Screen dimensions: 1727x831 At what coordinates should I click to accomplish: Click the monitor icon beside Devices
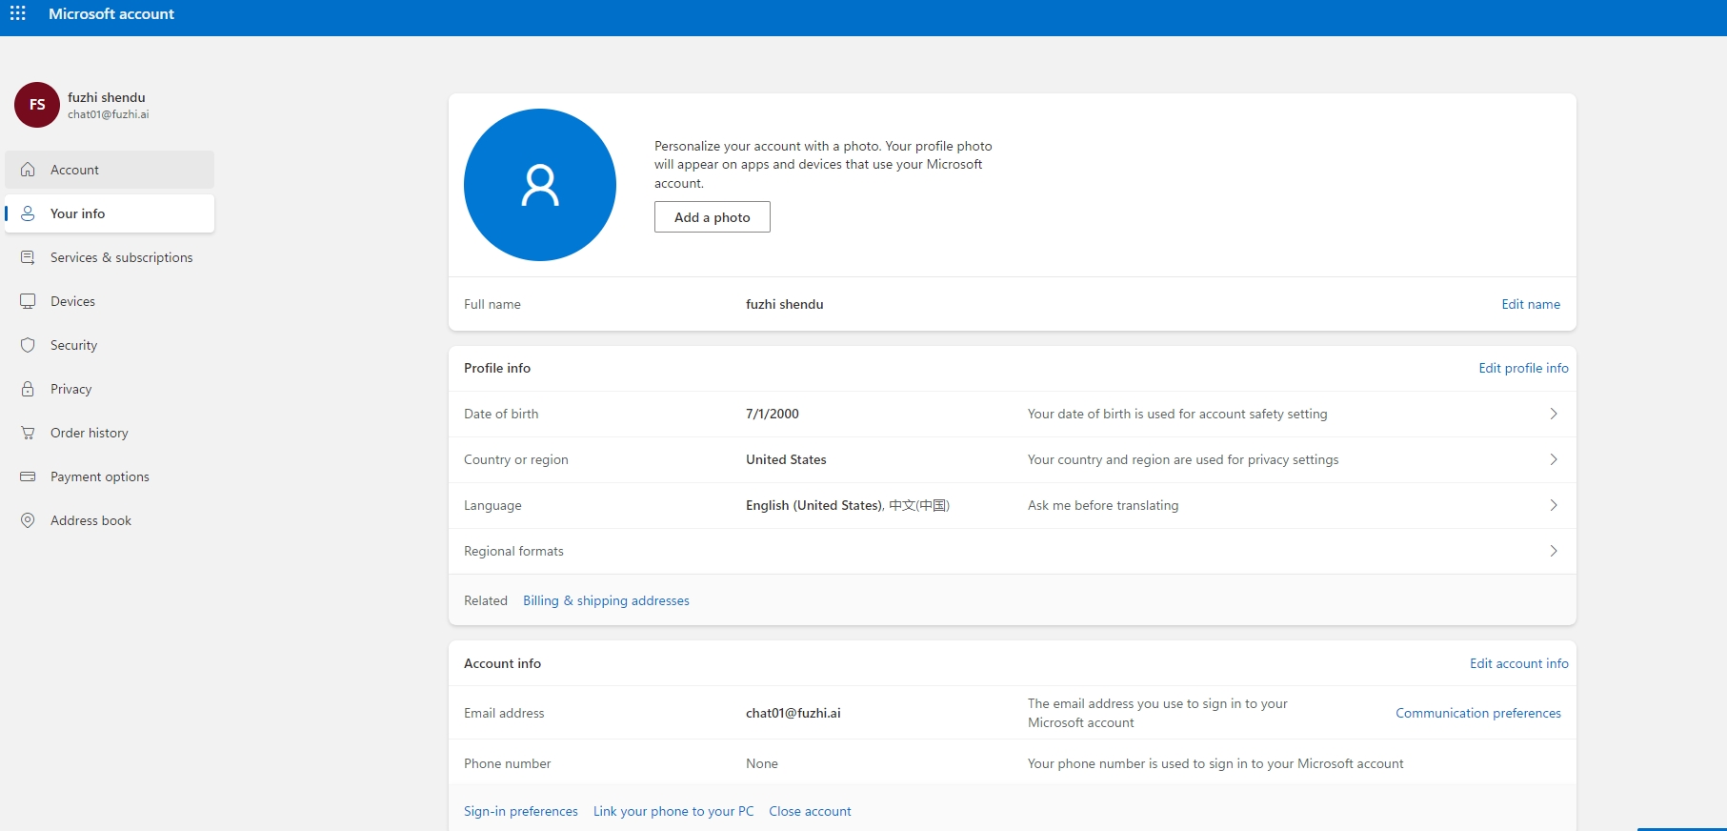[x=28, y=301]
